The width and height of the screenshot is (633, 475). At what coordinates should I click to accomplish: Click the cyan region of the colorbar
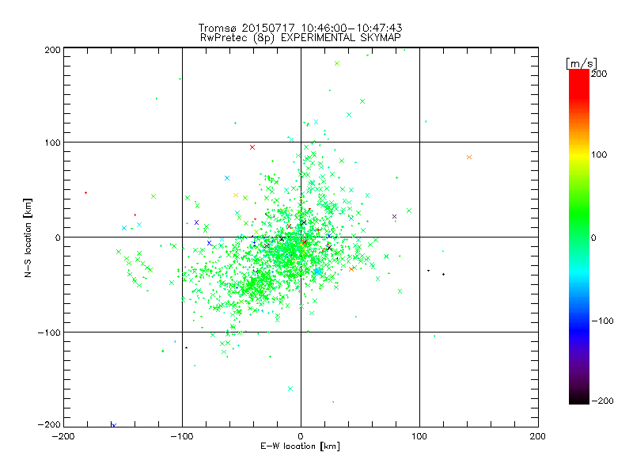tap(579, 272)
